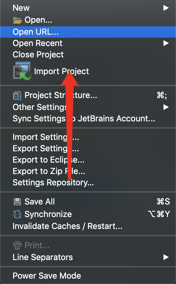Select Export to Zip File... item
Viewport: 176px width, 284px height.
click(x=88, y=171)
